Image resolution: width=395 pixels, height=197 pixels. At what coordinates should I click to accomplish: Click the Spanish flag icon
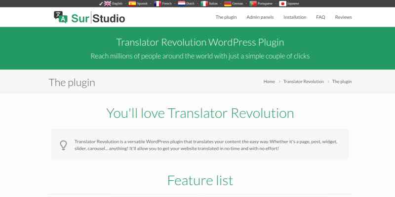[132, 3]
